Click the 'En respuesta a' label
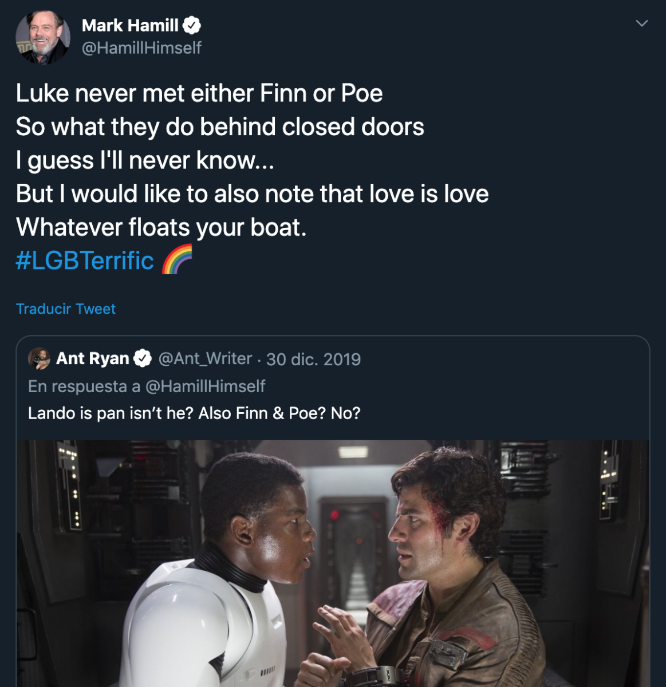The image size is (666, 687). 84,386
